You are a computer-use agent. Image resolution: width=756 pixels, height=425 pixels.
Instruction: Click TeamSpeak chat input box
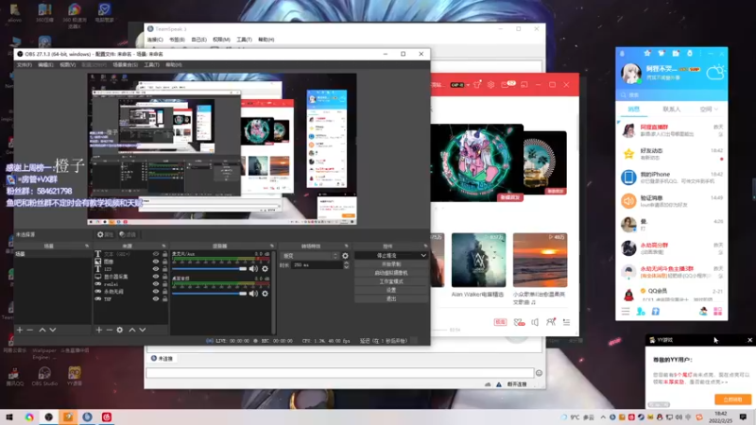click(x=340, y=372)
